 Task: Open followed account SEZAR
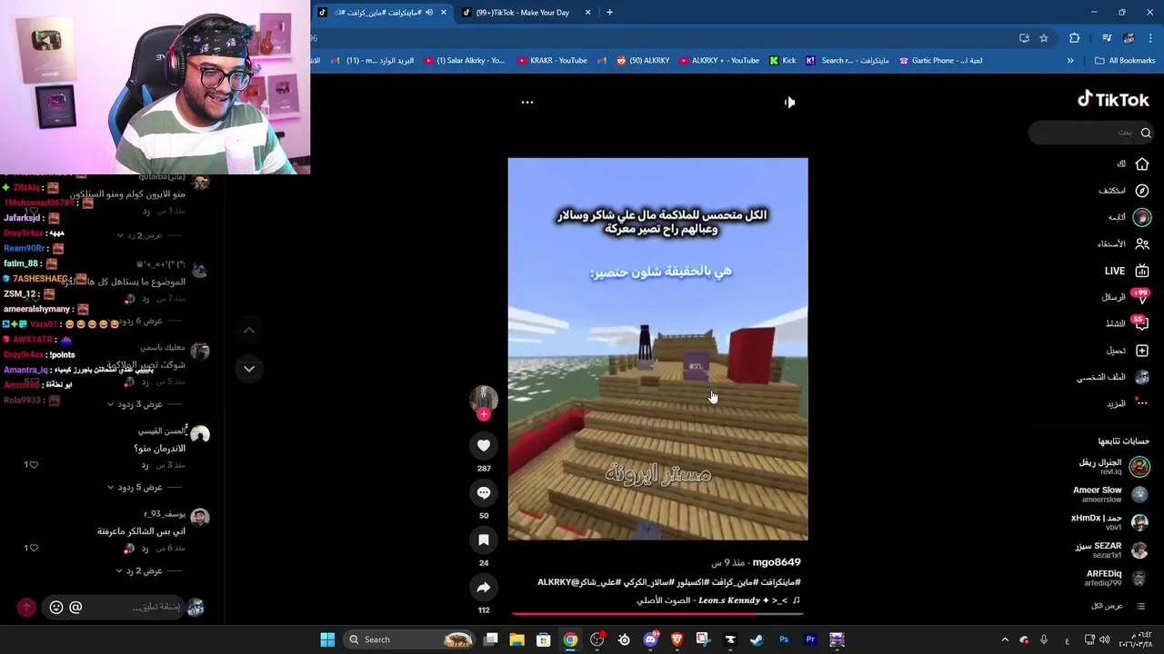pos(1111,550)
